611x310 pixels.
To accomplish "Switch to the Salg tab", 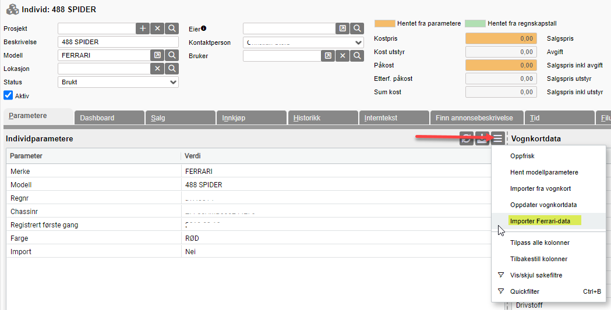I will 181,118.
